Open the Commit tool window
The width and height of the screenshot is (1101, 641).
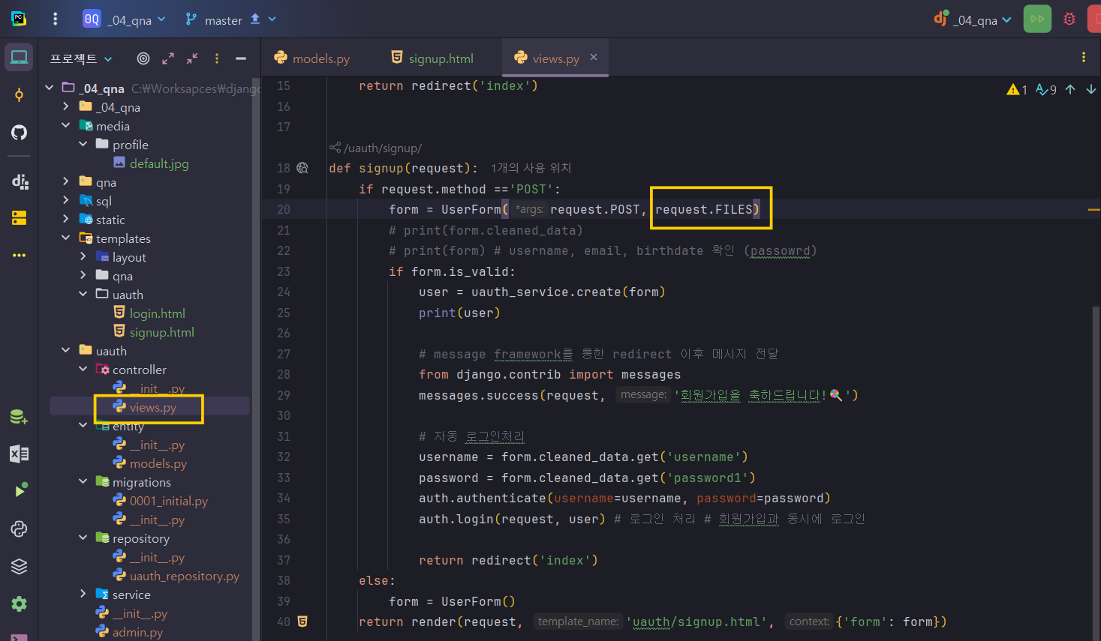(x=19, y=95)
